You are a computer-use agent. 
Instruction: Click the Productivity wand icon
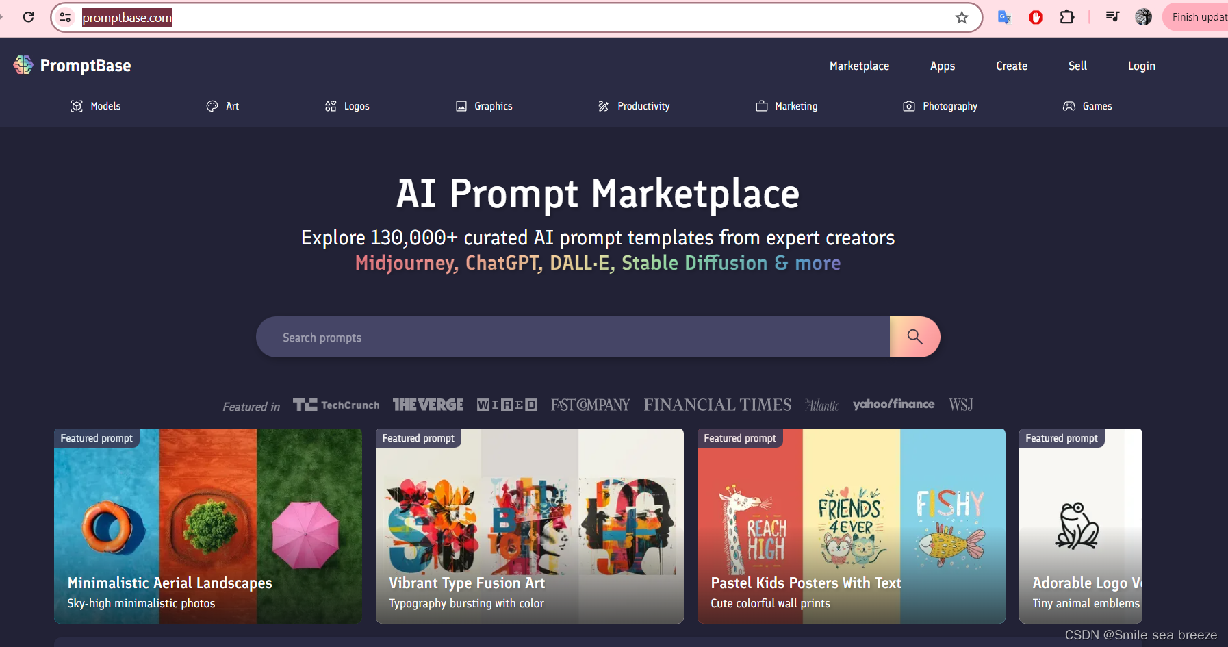[603, 106]
